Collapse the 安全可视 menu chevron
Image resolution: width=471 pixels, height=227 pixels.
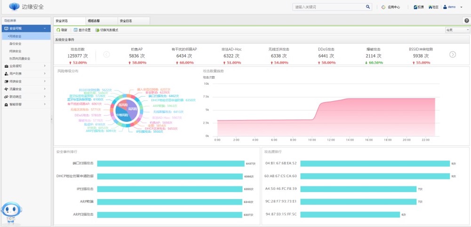click(x=45, y=29)
